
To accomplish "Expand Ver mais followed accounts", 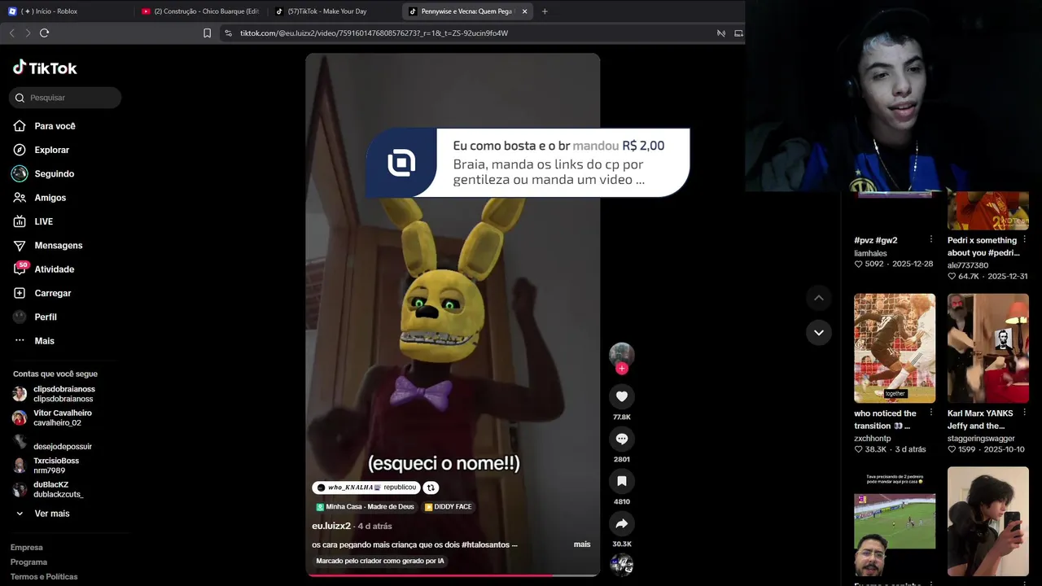I will (52, 514).
